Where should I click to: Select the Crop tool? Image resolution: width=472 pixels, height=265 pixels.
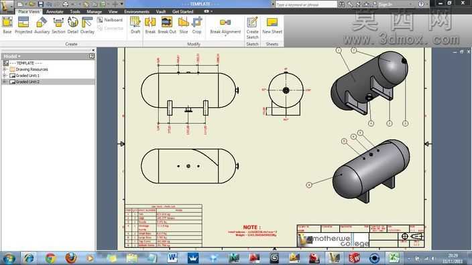coord(197,25)
